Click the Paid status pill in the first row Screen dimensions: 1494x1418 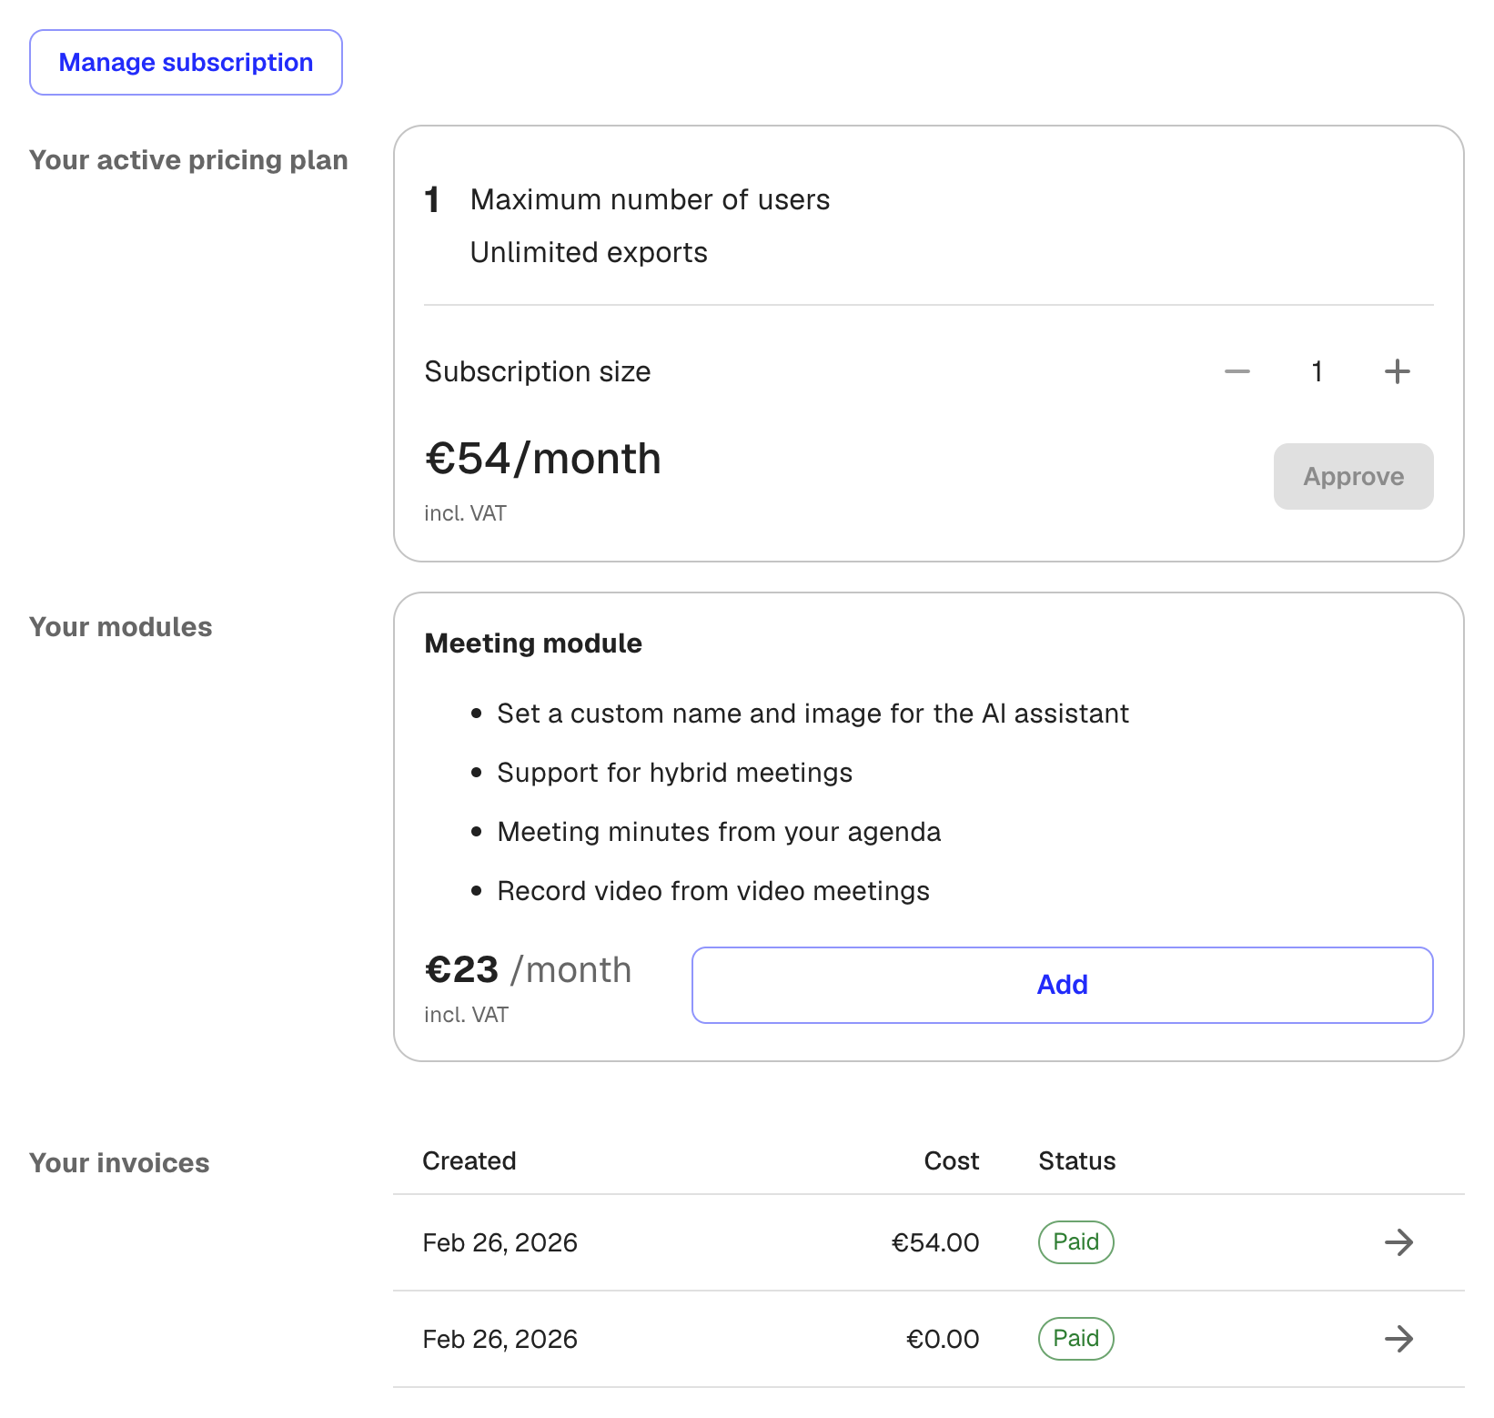pos(1075,1241)
